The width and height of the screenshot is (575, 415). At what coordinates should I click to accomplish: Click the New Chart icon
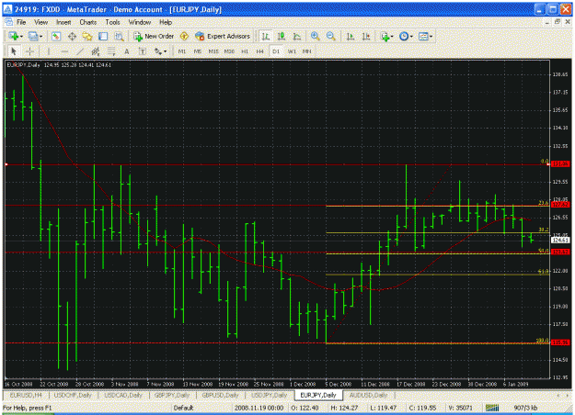(x=14, y=36)
